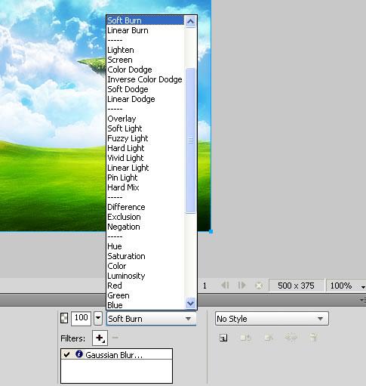Screen dimensions: 366x386
Task: Click the remove filter minus icon
Action: (115, 338)
